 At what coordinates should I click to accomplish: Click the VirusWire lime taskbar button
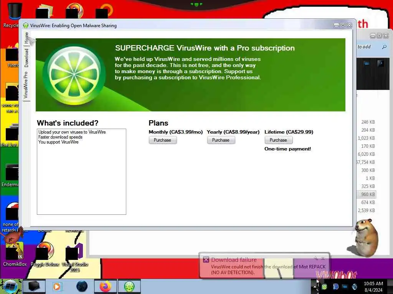129,286
